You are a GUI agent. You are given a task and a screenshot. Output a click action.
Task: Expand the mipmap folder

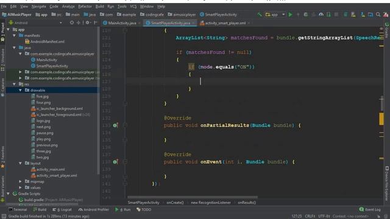(20, 181)
